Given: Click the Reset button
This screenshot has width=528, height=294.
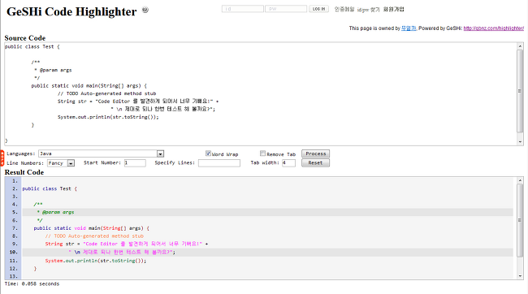Looking at the screenshot, I should click(x=315, y=162).
